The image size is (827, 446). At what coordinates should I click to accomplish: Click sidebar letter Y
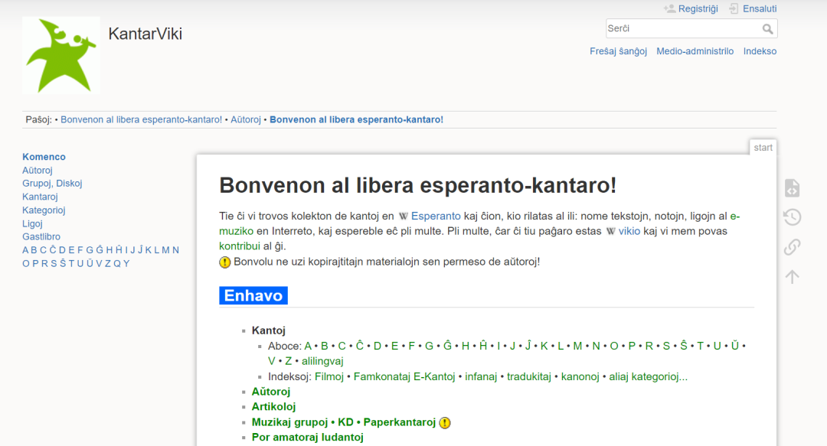pos(126,264)
